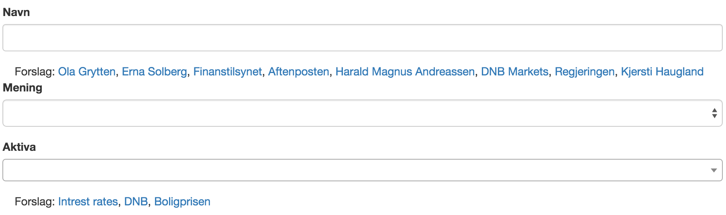Click the Aktiva field label
The image size is (726, 215).
19,147
